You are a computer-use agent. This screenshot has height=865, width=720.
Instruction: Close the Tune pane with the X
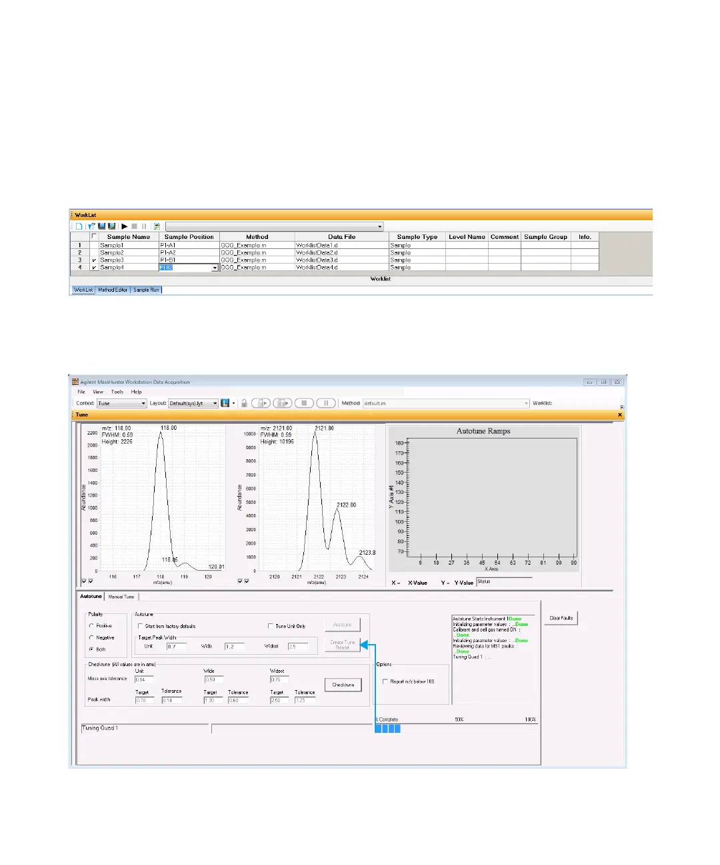(x=620, y=414)
